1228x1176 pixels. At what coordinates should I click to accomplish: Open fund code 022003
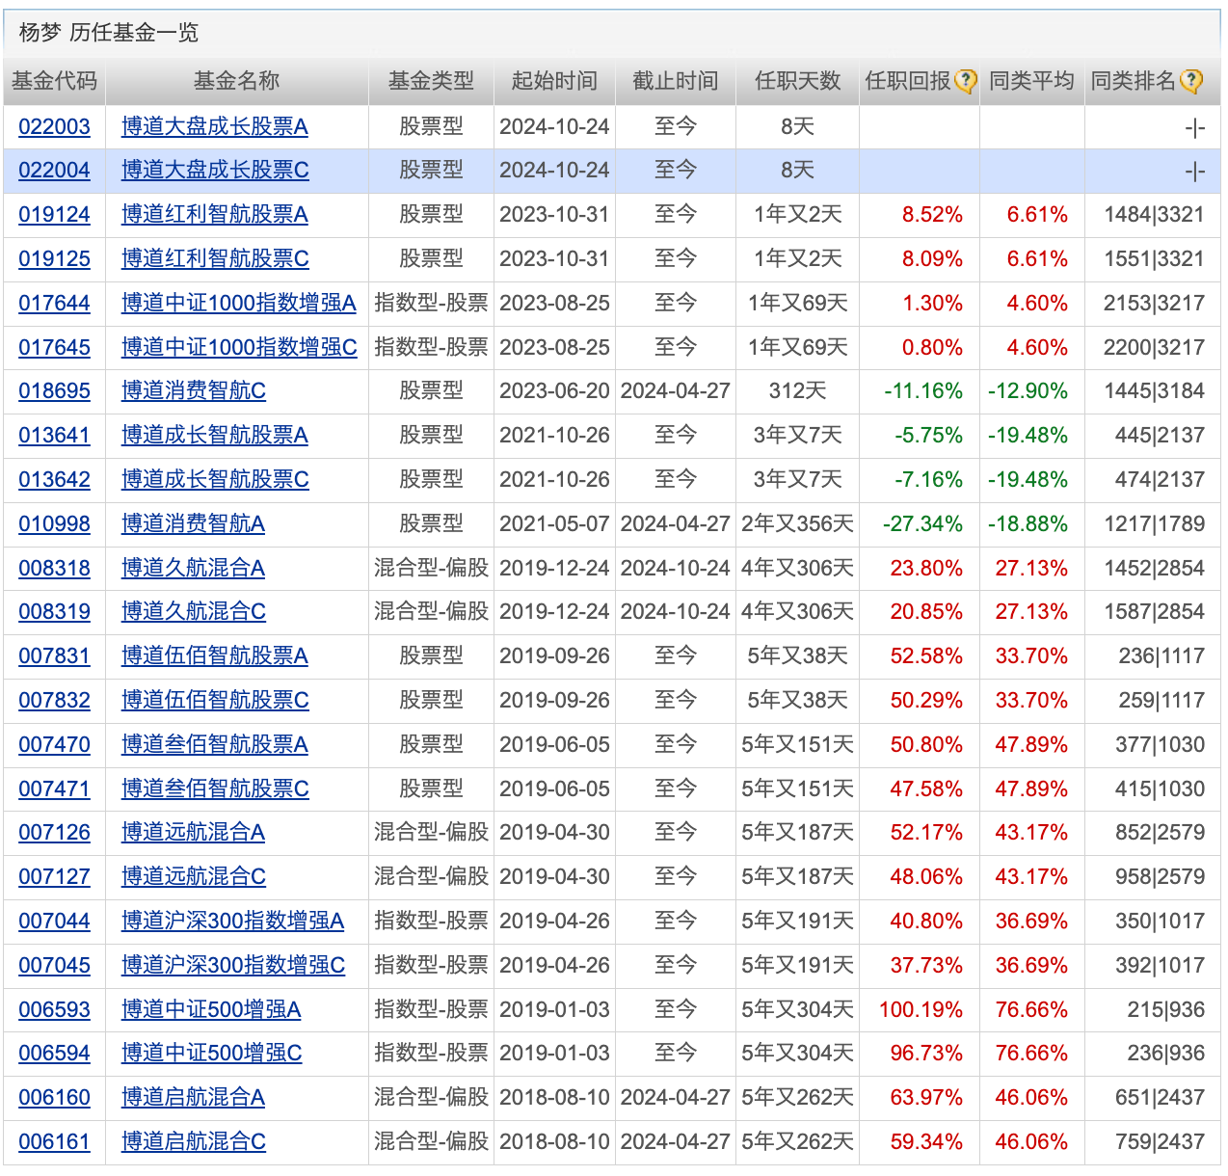pyautogui.click(x=54, y=126)
